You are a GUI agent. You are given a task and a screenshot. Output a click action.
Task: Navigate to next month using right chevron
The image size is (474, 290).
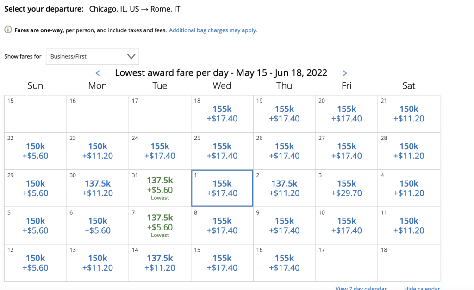345,73
